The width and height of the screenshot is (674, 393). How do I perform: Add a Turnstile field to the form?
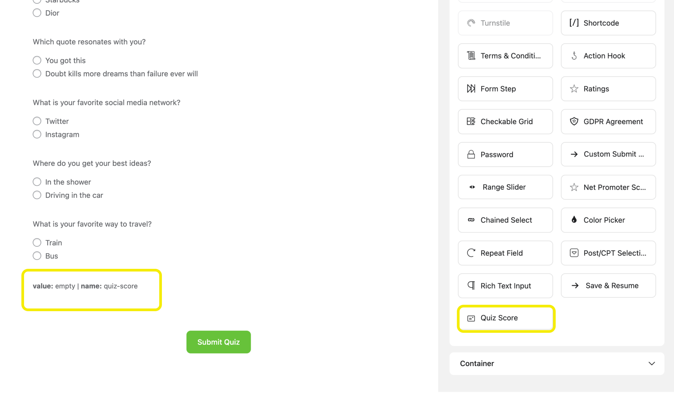click(x=505, y=23)
